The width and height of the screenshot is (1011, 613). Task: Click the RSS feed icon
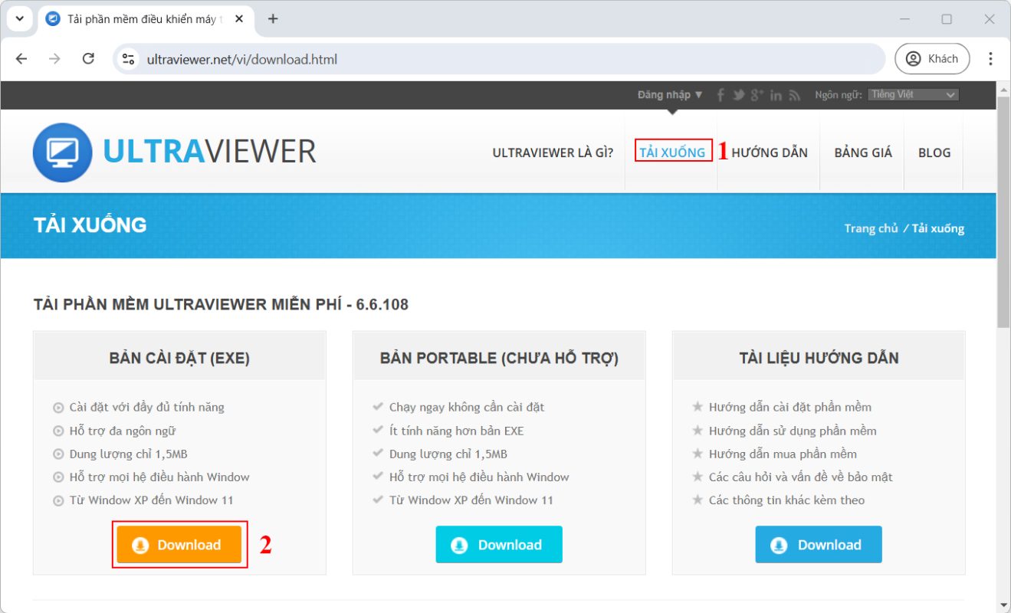pos(794,94)
